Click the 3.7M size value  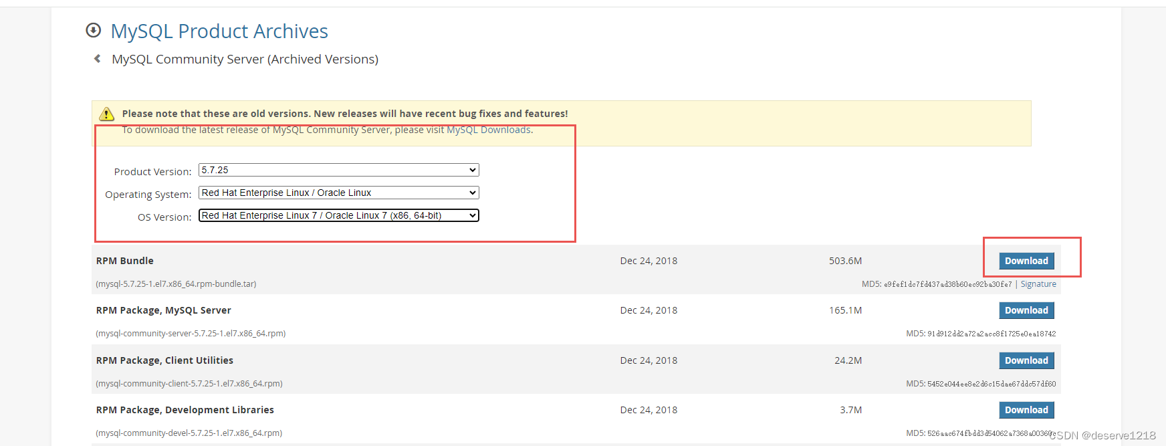tap(851, 410)
